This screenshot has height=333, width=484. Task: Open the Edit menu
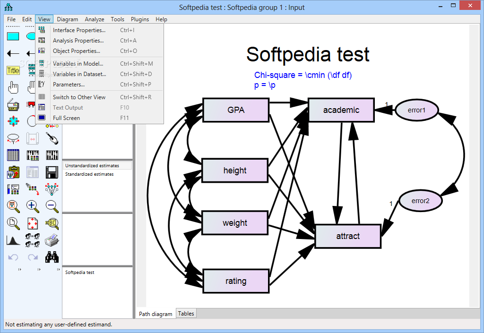(27, 19)
